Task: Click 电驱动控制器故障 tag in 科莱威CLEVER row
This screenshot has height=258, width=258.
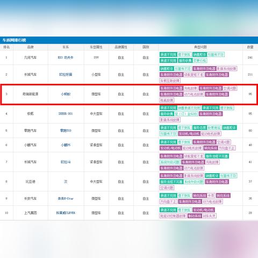Action: pyautogui.click(x=173, y=216)
